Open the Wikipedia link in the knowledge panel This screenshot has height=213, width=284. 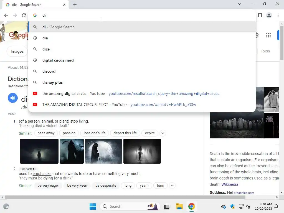(x=230, y=184)
